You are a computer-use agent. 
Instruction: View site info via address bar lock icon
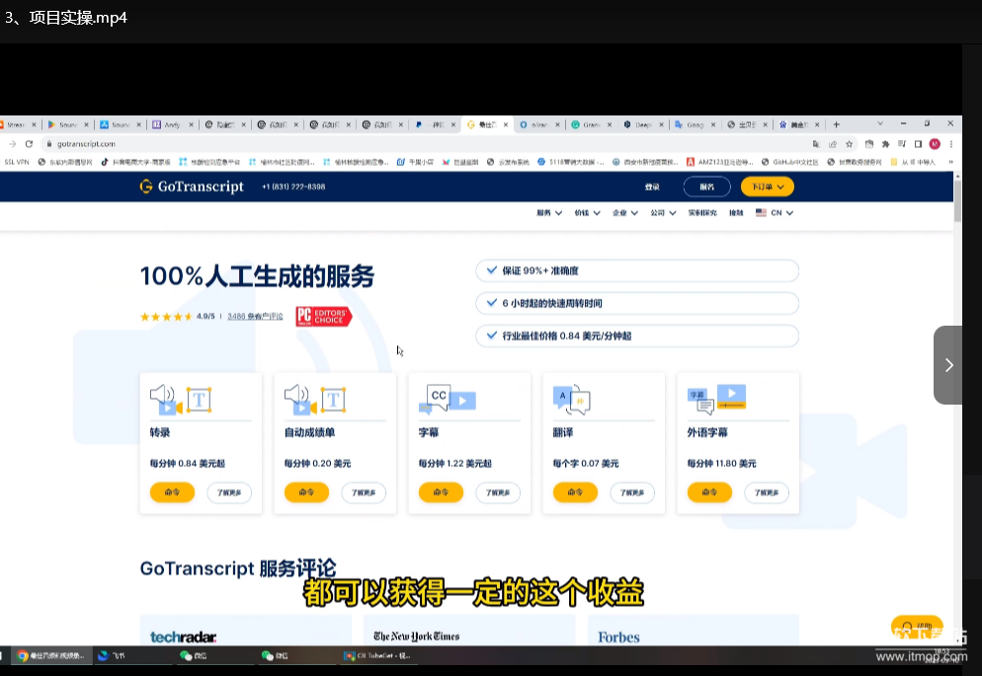48,144
